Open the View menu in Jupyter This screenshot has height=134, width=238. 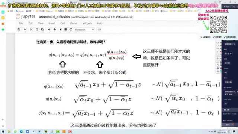point(41,23)
